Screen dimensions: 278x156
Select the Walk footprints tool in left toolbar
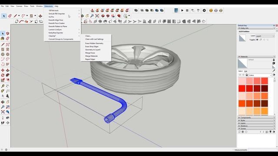click(x=3, y=123)
